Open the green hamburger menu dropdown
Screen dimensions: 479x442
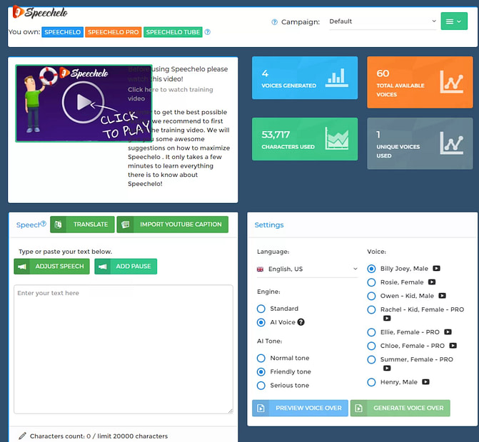454,21
